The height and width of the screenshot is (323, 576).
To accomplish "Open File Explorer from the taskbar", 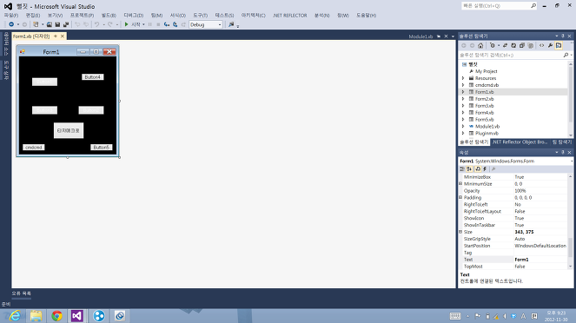I will coord(36,316).
